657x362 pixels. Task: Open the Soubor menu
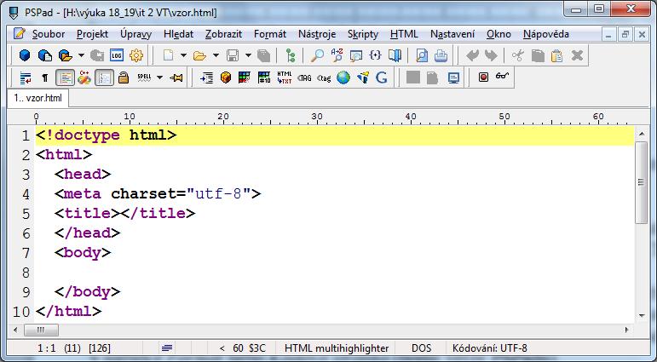pos(49,34)
